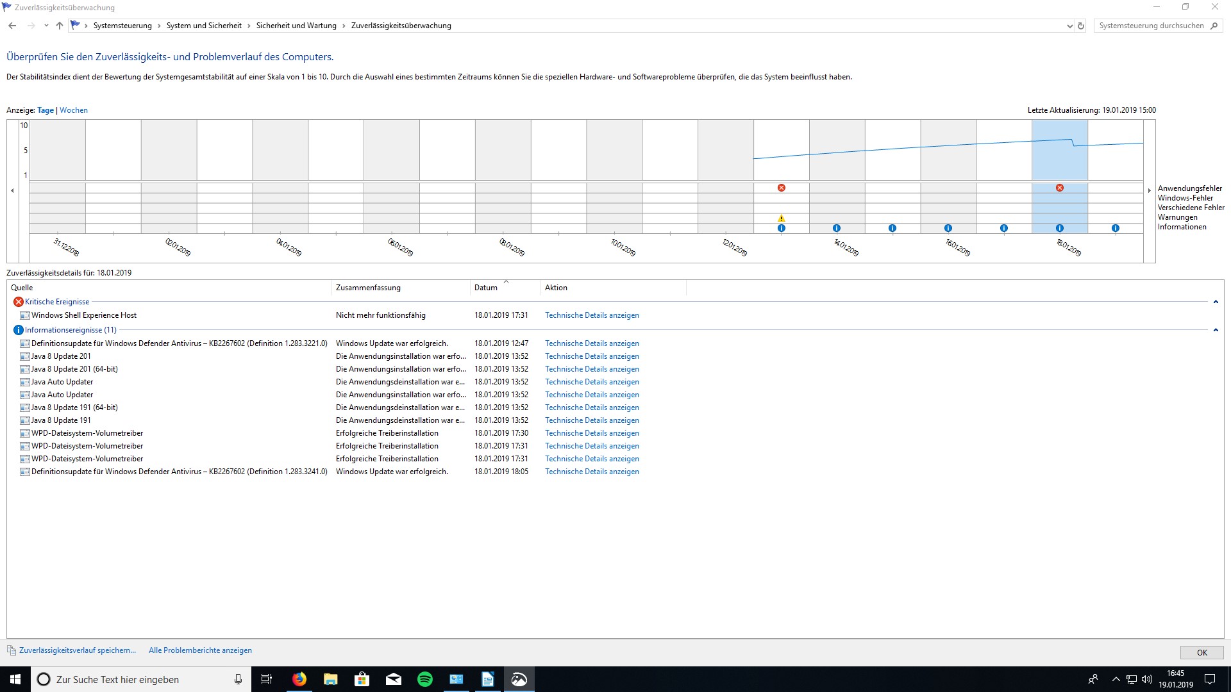1231x692 pixels.
Task: Click Zuverlässigkeitsverlauf speichern link
Action: 78,650
